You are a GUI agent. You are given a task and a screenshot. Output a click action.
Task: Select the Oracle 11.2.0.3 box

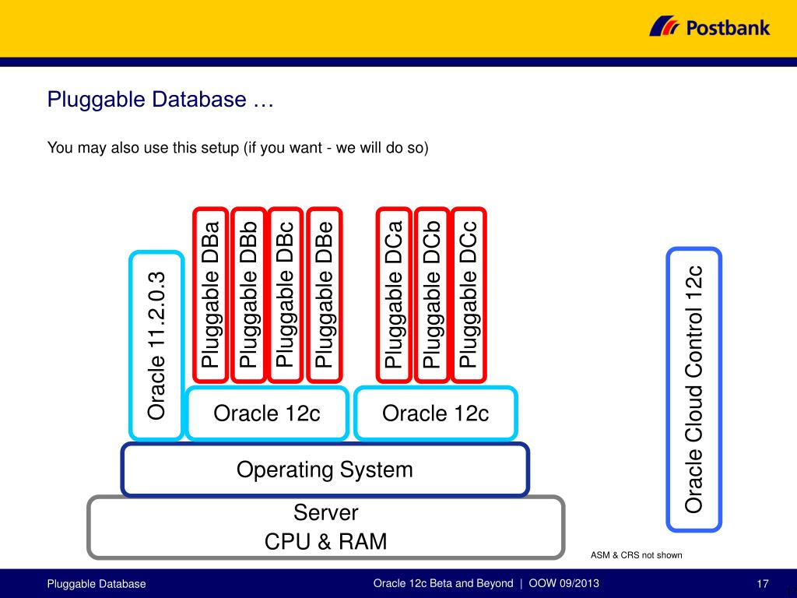coord(156,346)
